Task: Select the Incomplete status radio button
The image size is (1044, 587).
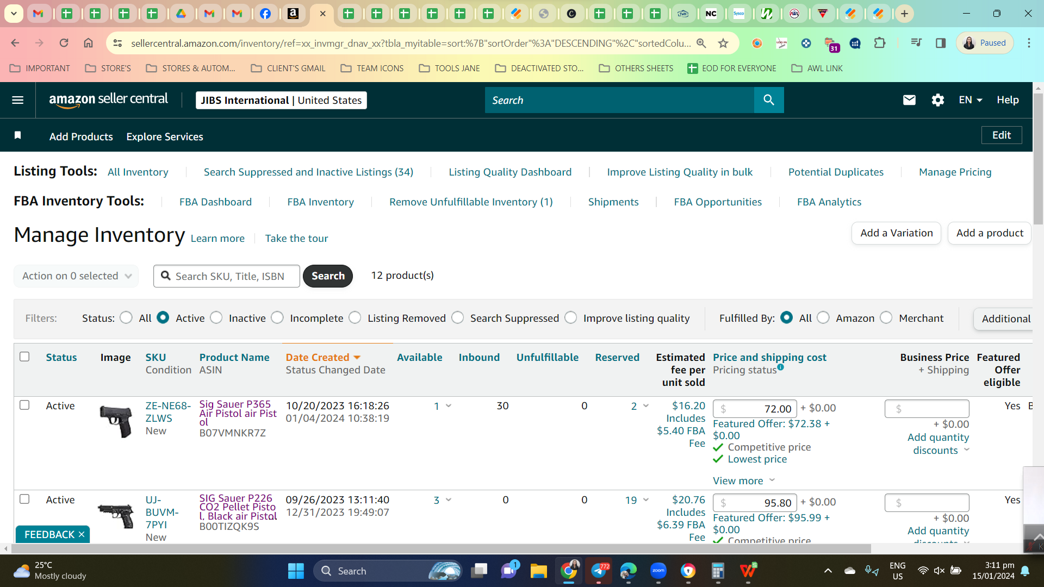Action: [277, 317]
